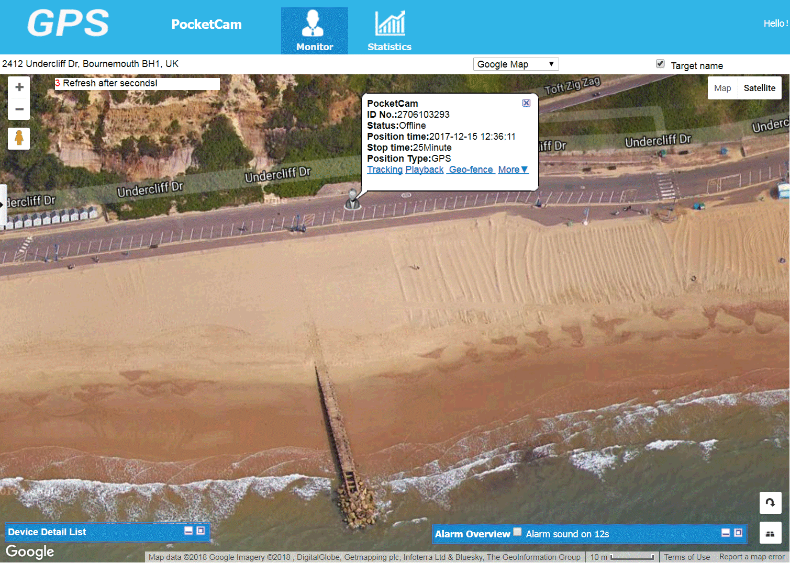Maximize the Device Detail List panel
The width and height of the screenshot is (790, 563).
click(201, 531)
